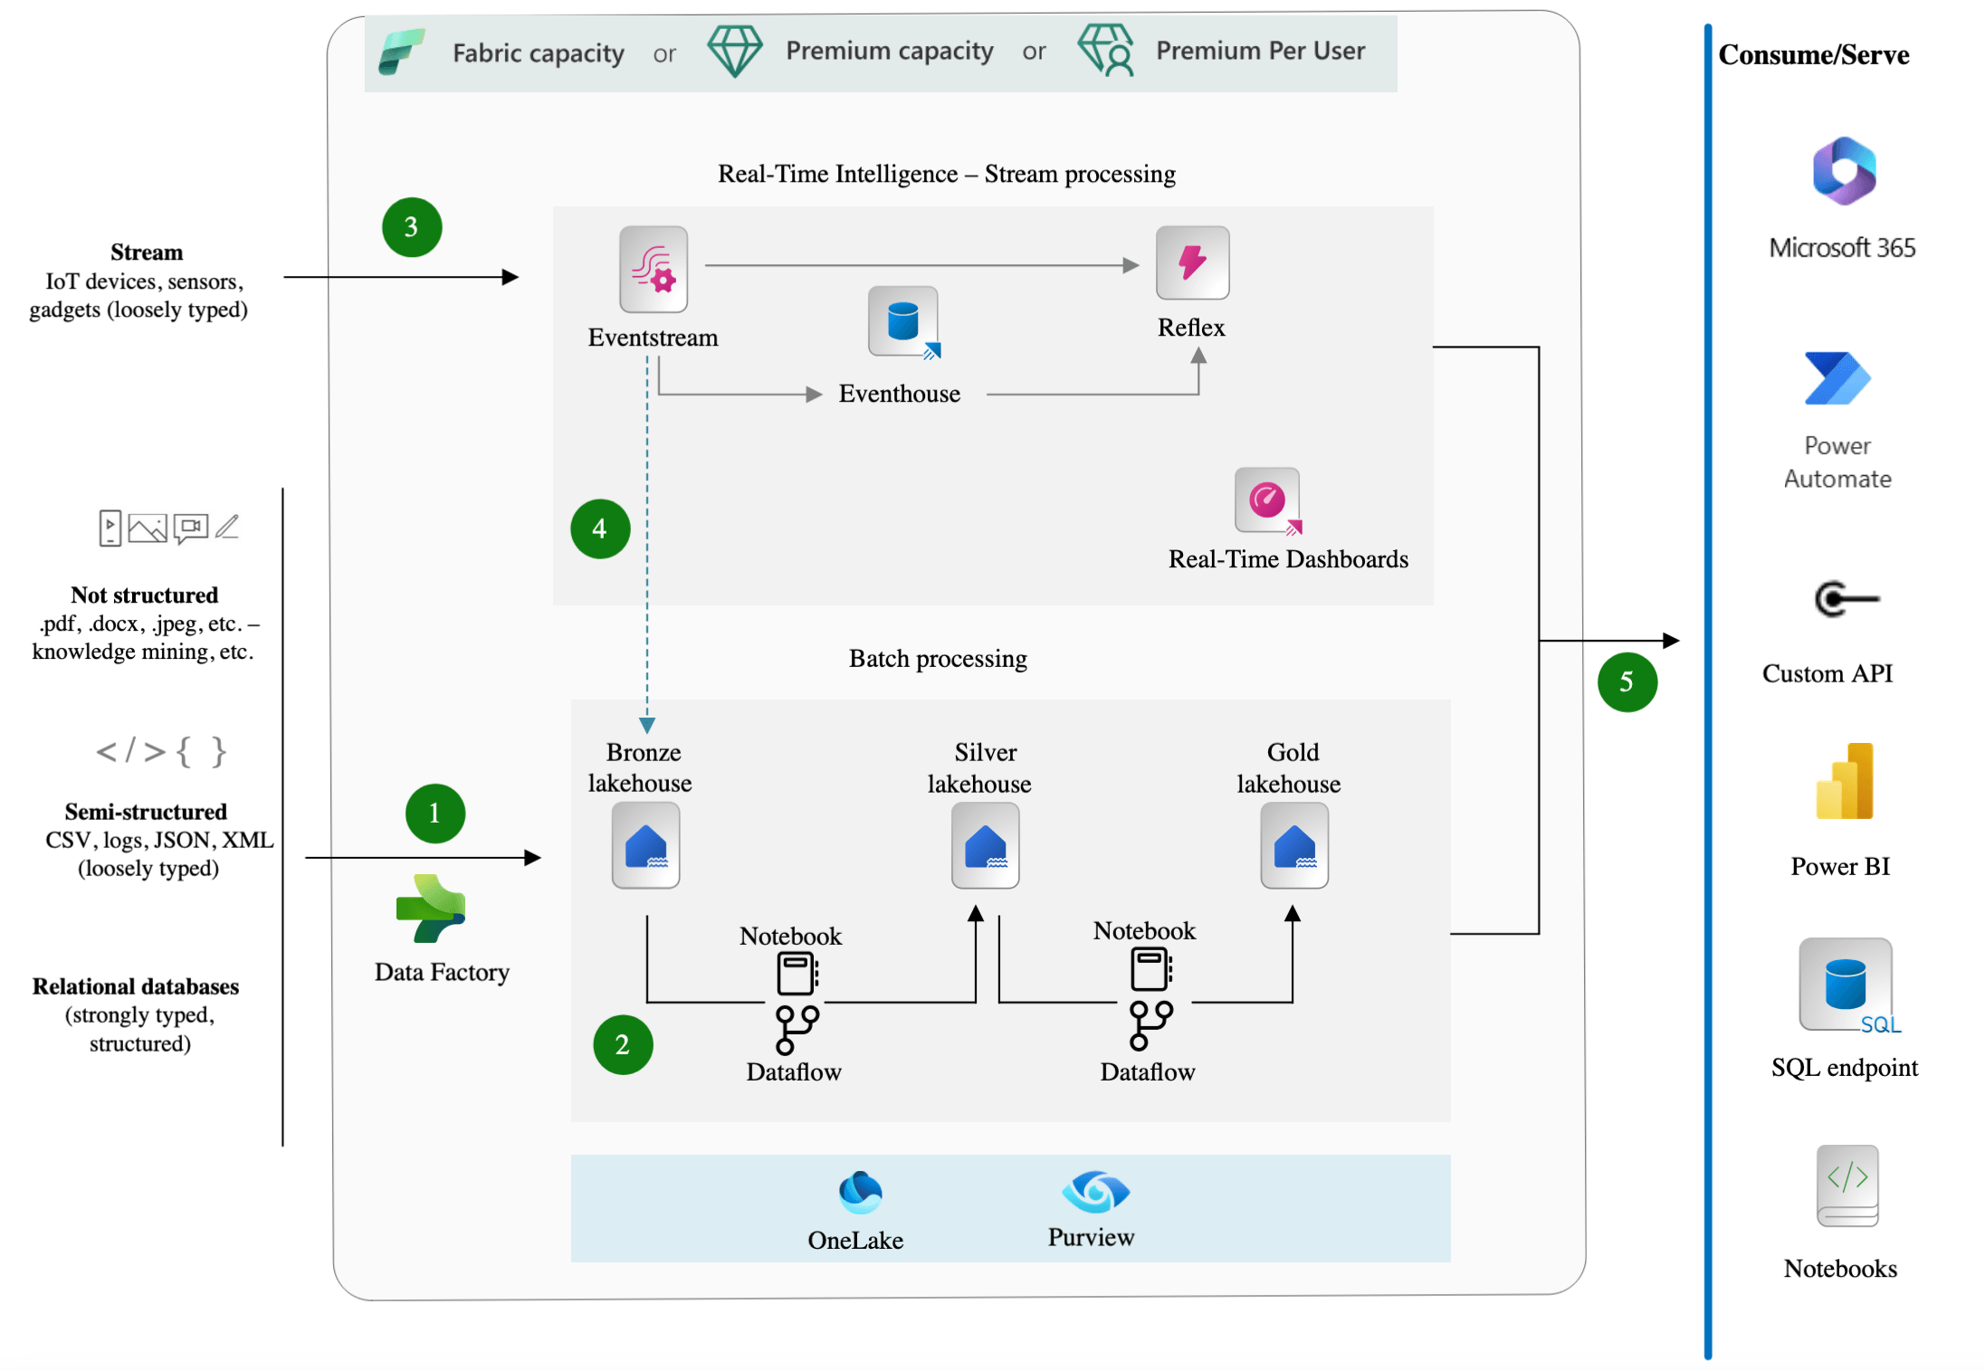Click the 'Stream' source heading
The image size is (1985, 1371).
coord(147,252)
